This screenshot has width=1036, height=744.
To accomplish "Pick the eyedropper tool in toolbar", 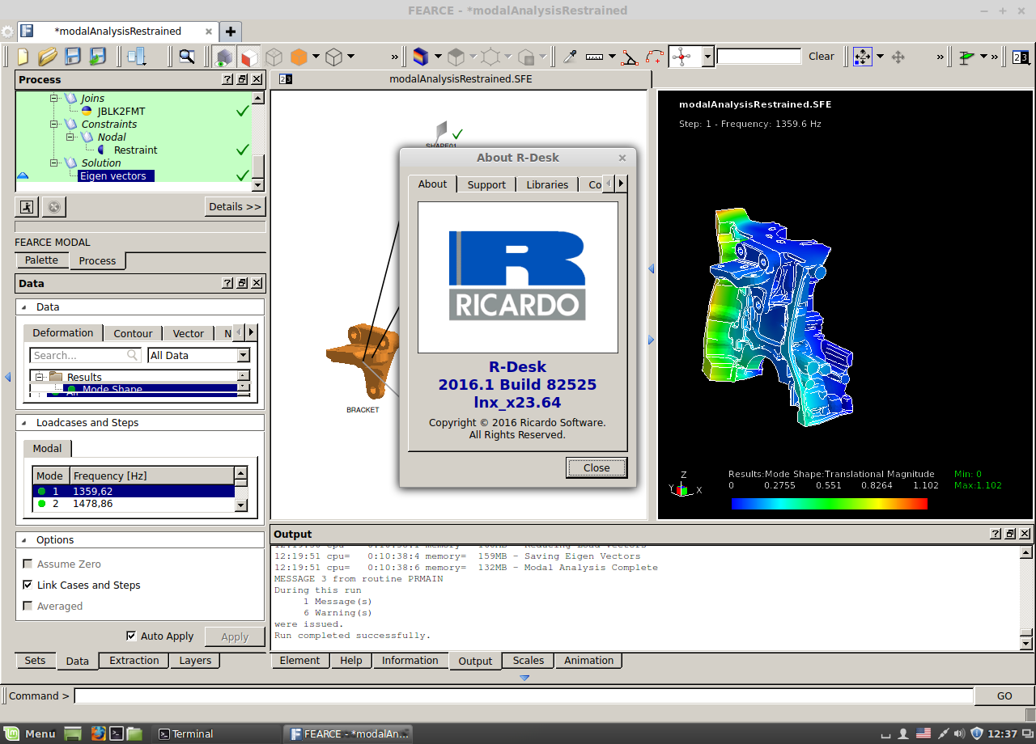I will pos(570,57).
